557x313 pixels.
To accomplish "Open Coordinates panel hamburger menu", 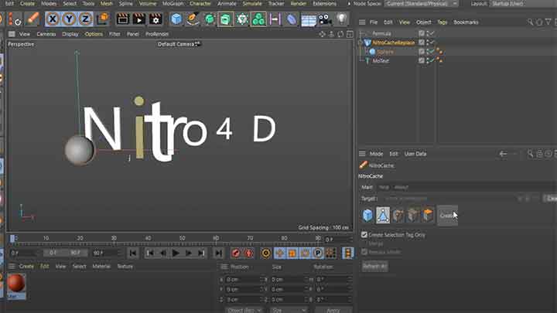I will [x=224, y=267].
